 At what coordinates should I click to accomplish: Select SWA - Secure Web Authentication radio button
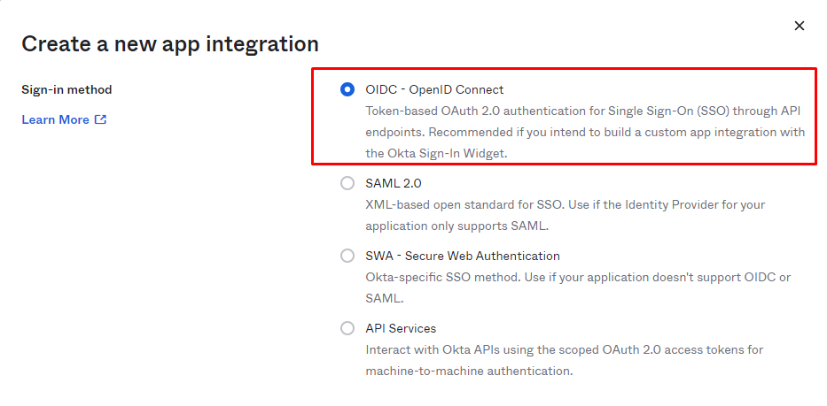347,256
